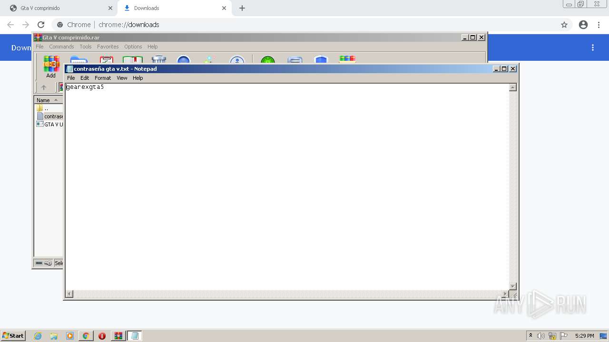The image size is (609, 342).
Task: Click WinRAR VirusScan green icon
Action: pos(268,60)
